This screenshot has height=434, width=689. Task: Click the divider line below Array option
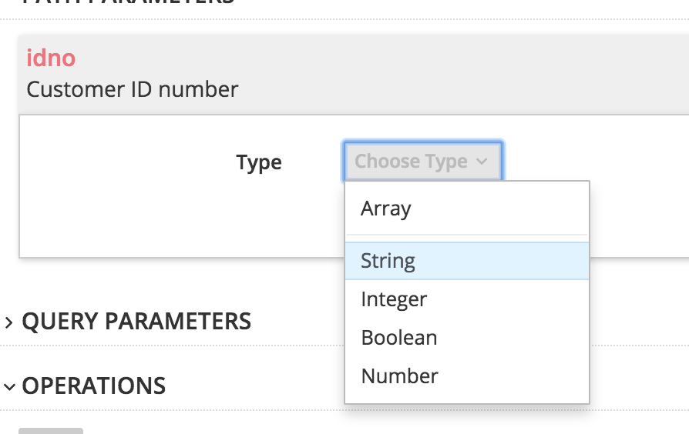coord(466,235)
